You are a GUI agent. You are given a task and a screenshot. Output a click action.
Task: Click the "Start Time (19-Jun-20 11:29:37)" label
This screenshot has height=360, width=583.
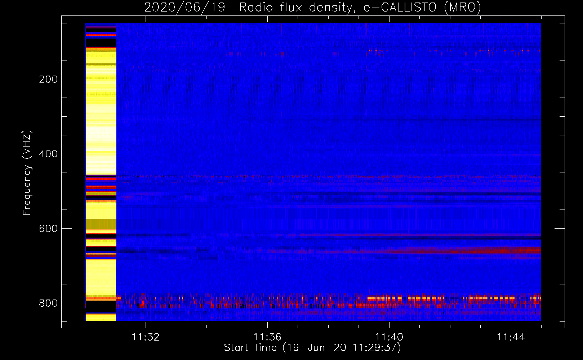point(312,348)
